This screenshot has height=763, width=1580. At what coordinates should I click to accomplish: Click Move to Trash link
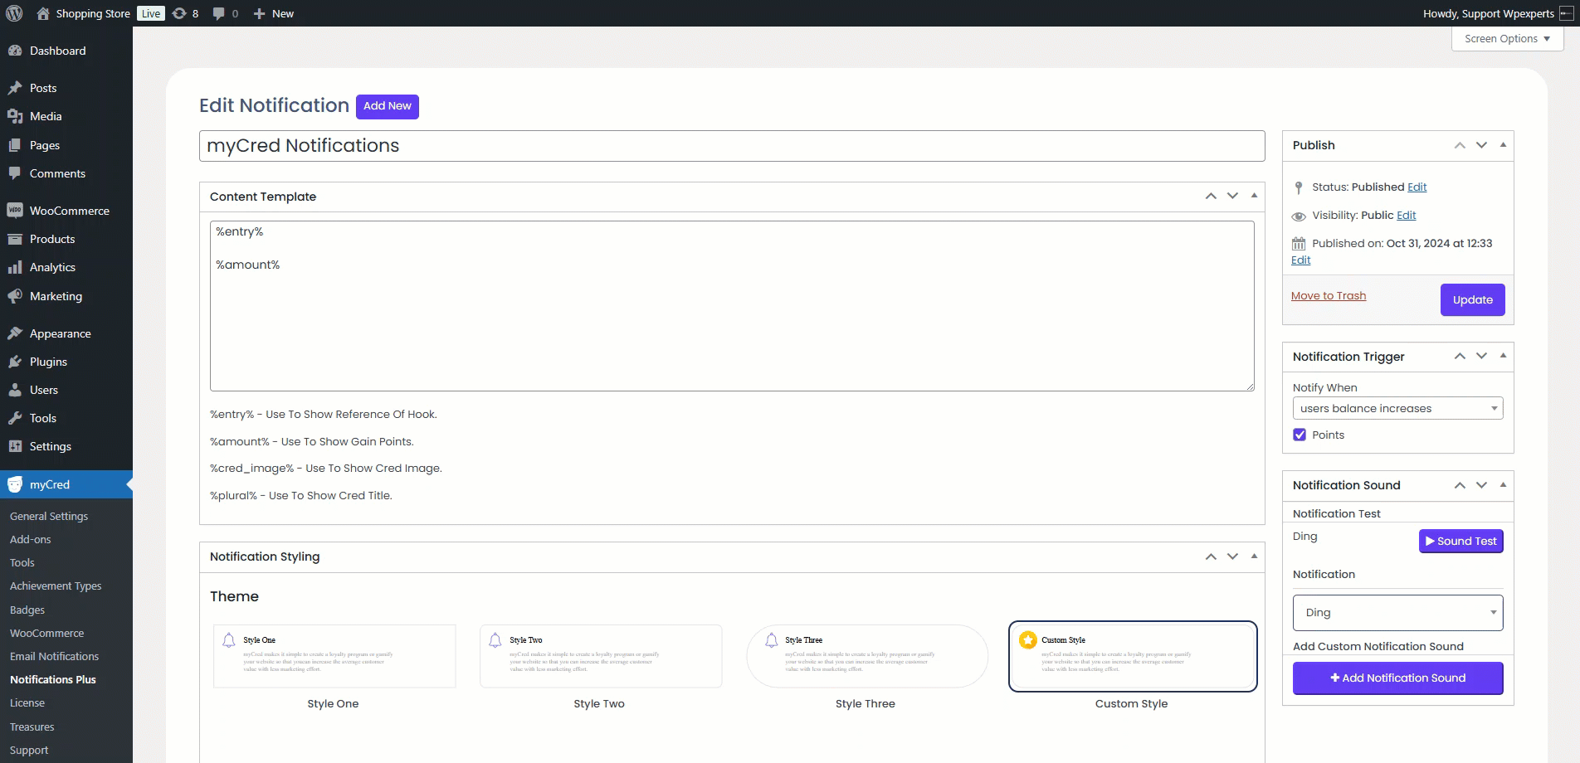(x=1328, y=296)
